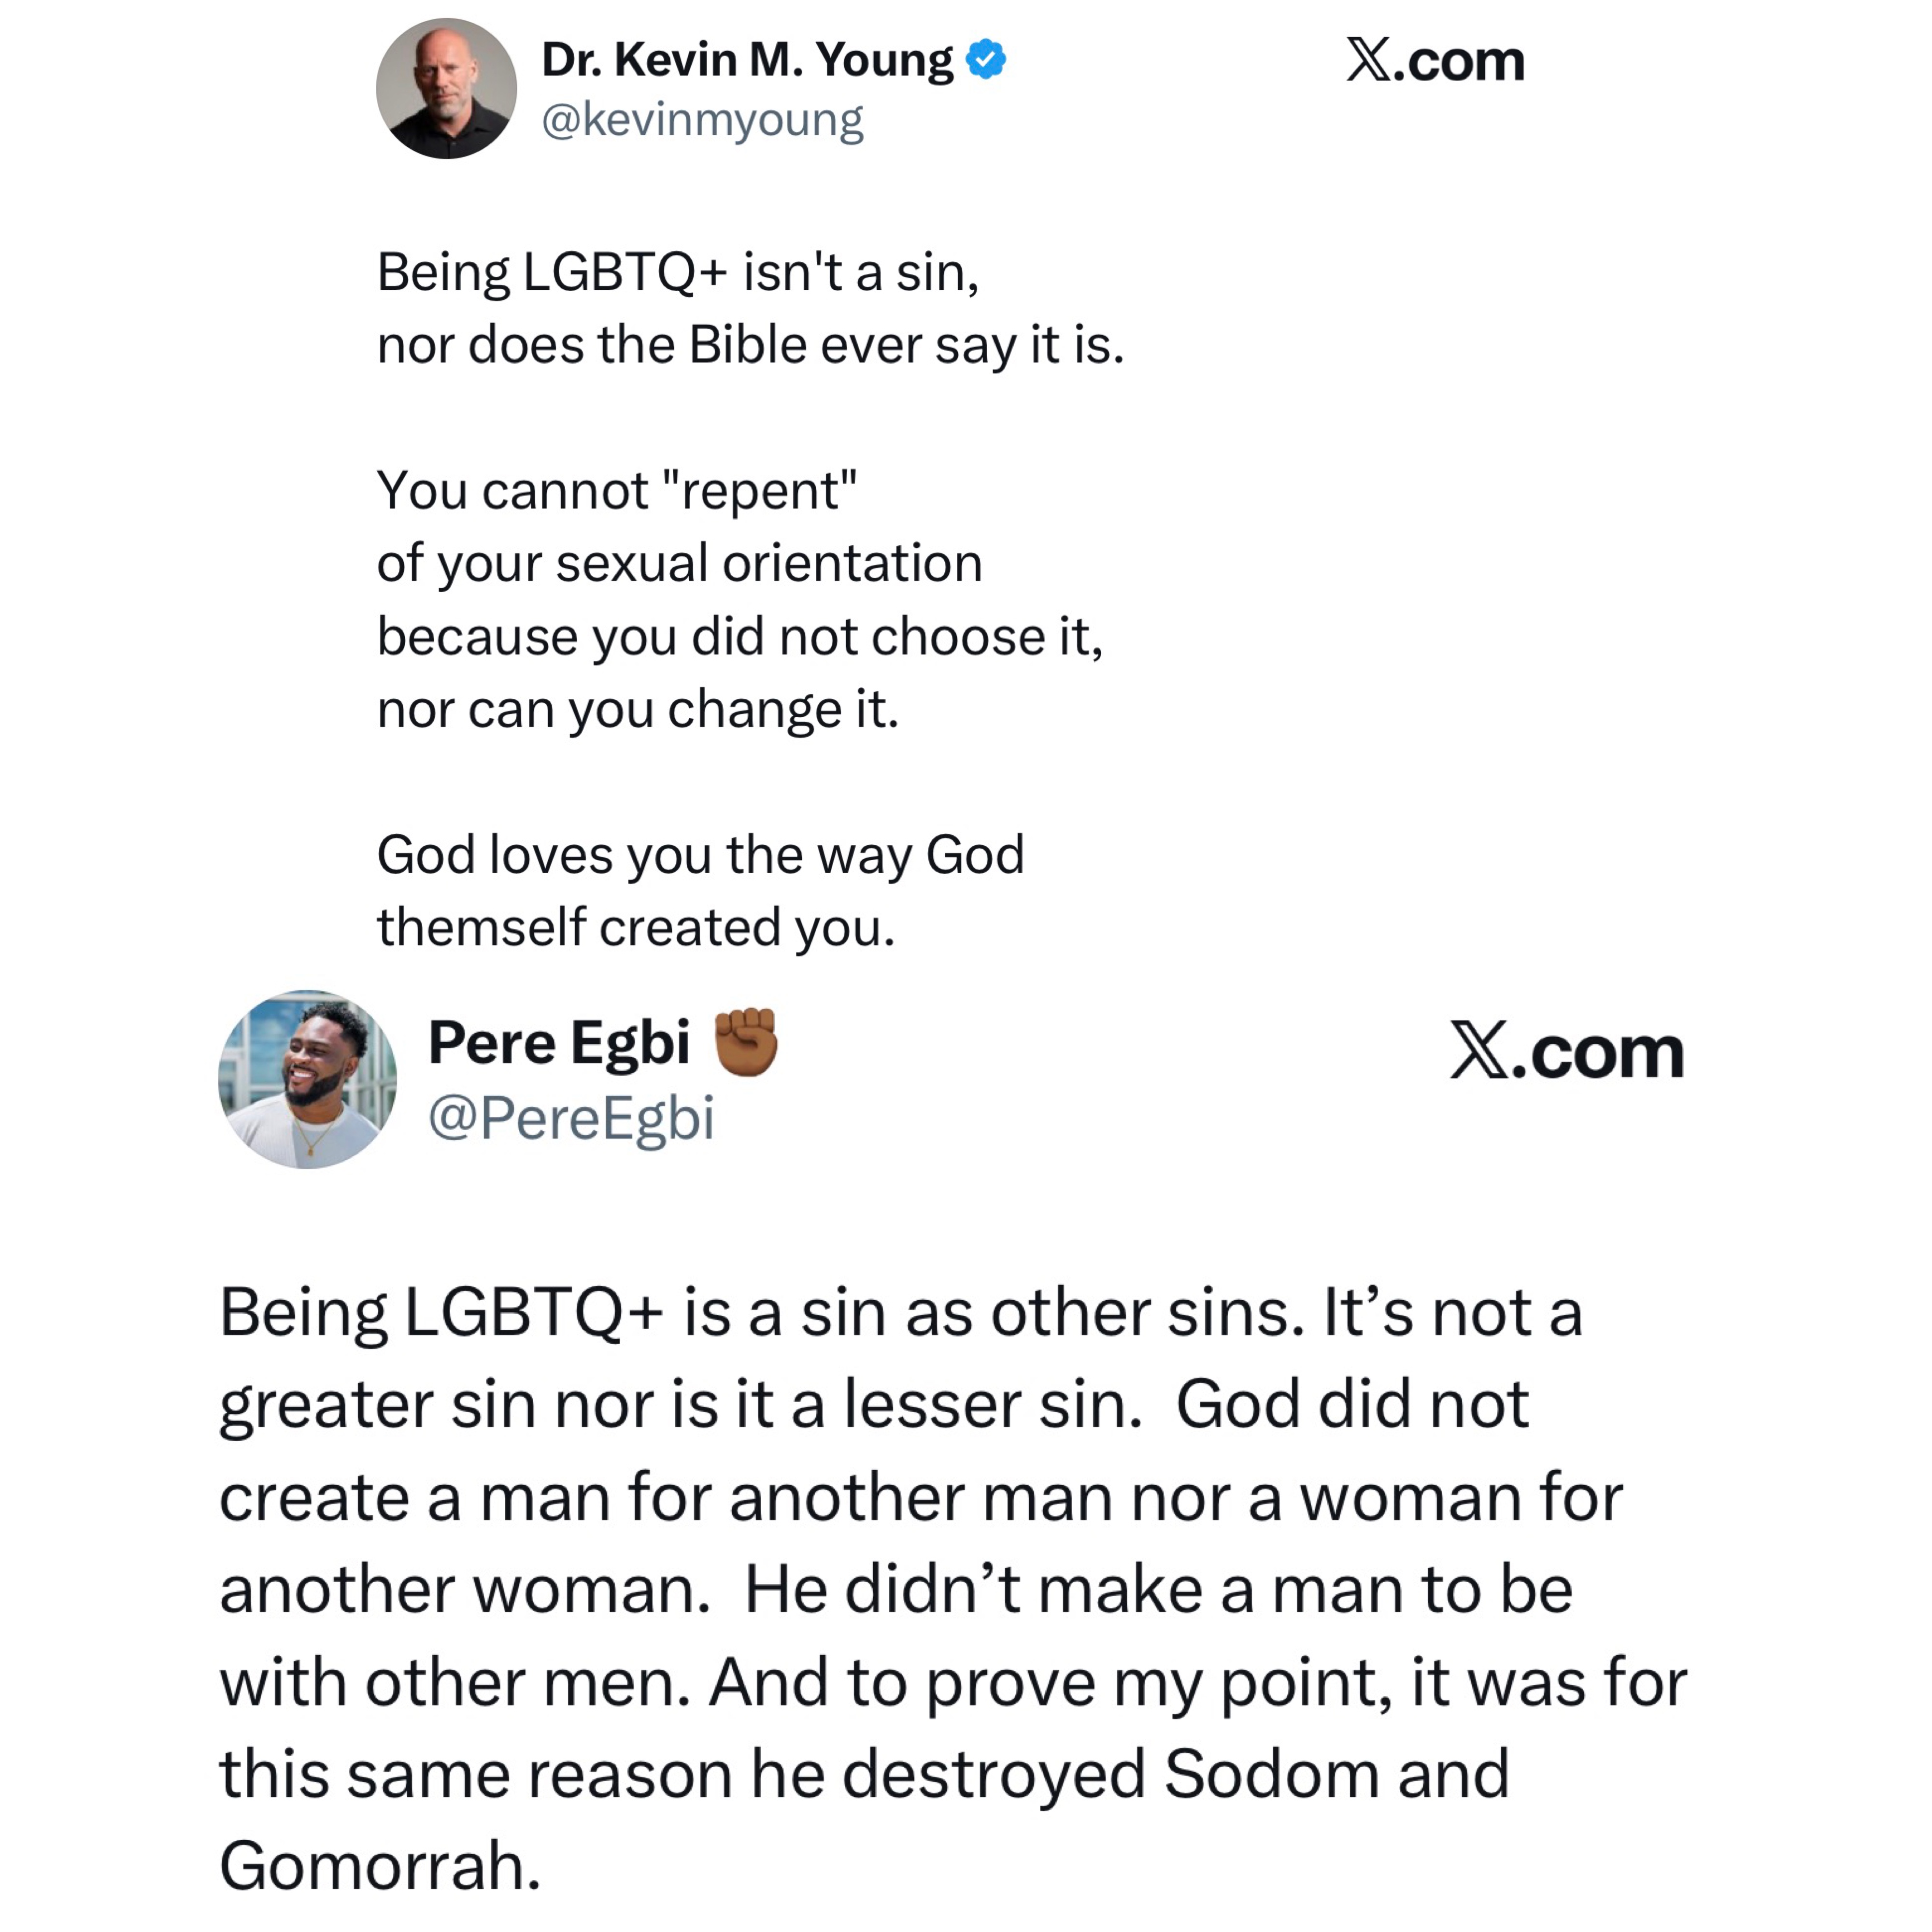Click the word "Gomorrah." ending Pere's tweet
This screenshot has width=1932, height=1932.
click(380, 1866)
